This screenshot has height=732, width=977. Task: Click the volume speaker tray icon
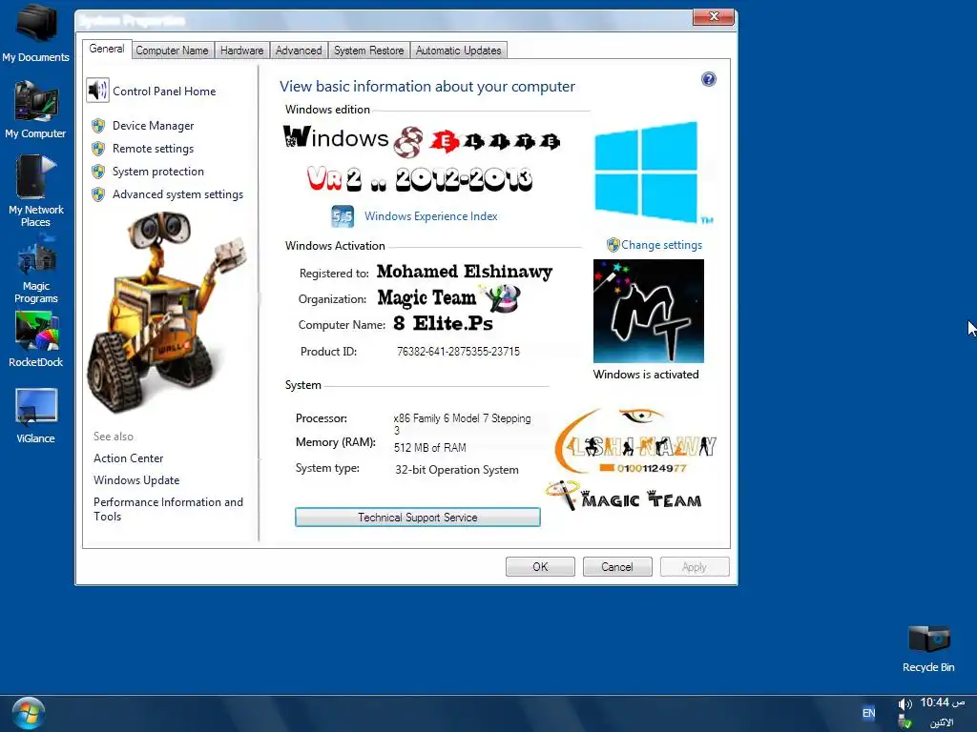(904, 704)
